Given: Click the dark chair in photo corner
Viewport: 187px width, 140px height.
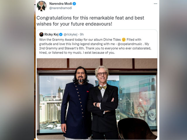Looking at the screenshot, I should pos(136,129).
